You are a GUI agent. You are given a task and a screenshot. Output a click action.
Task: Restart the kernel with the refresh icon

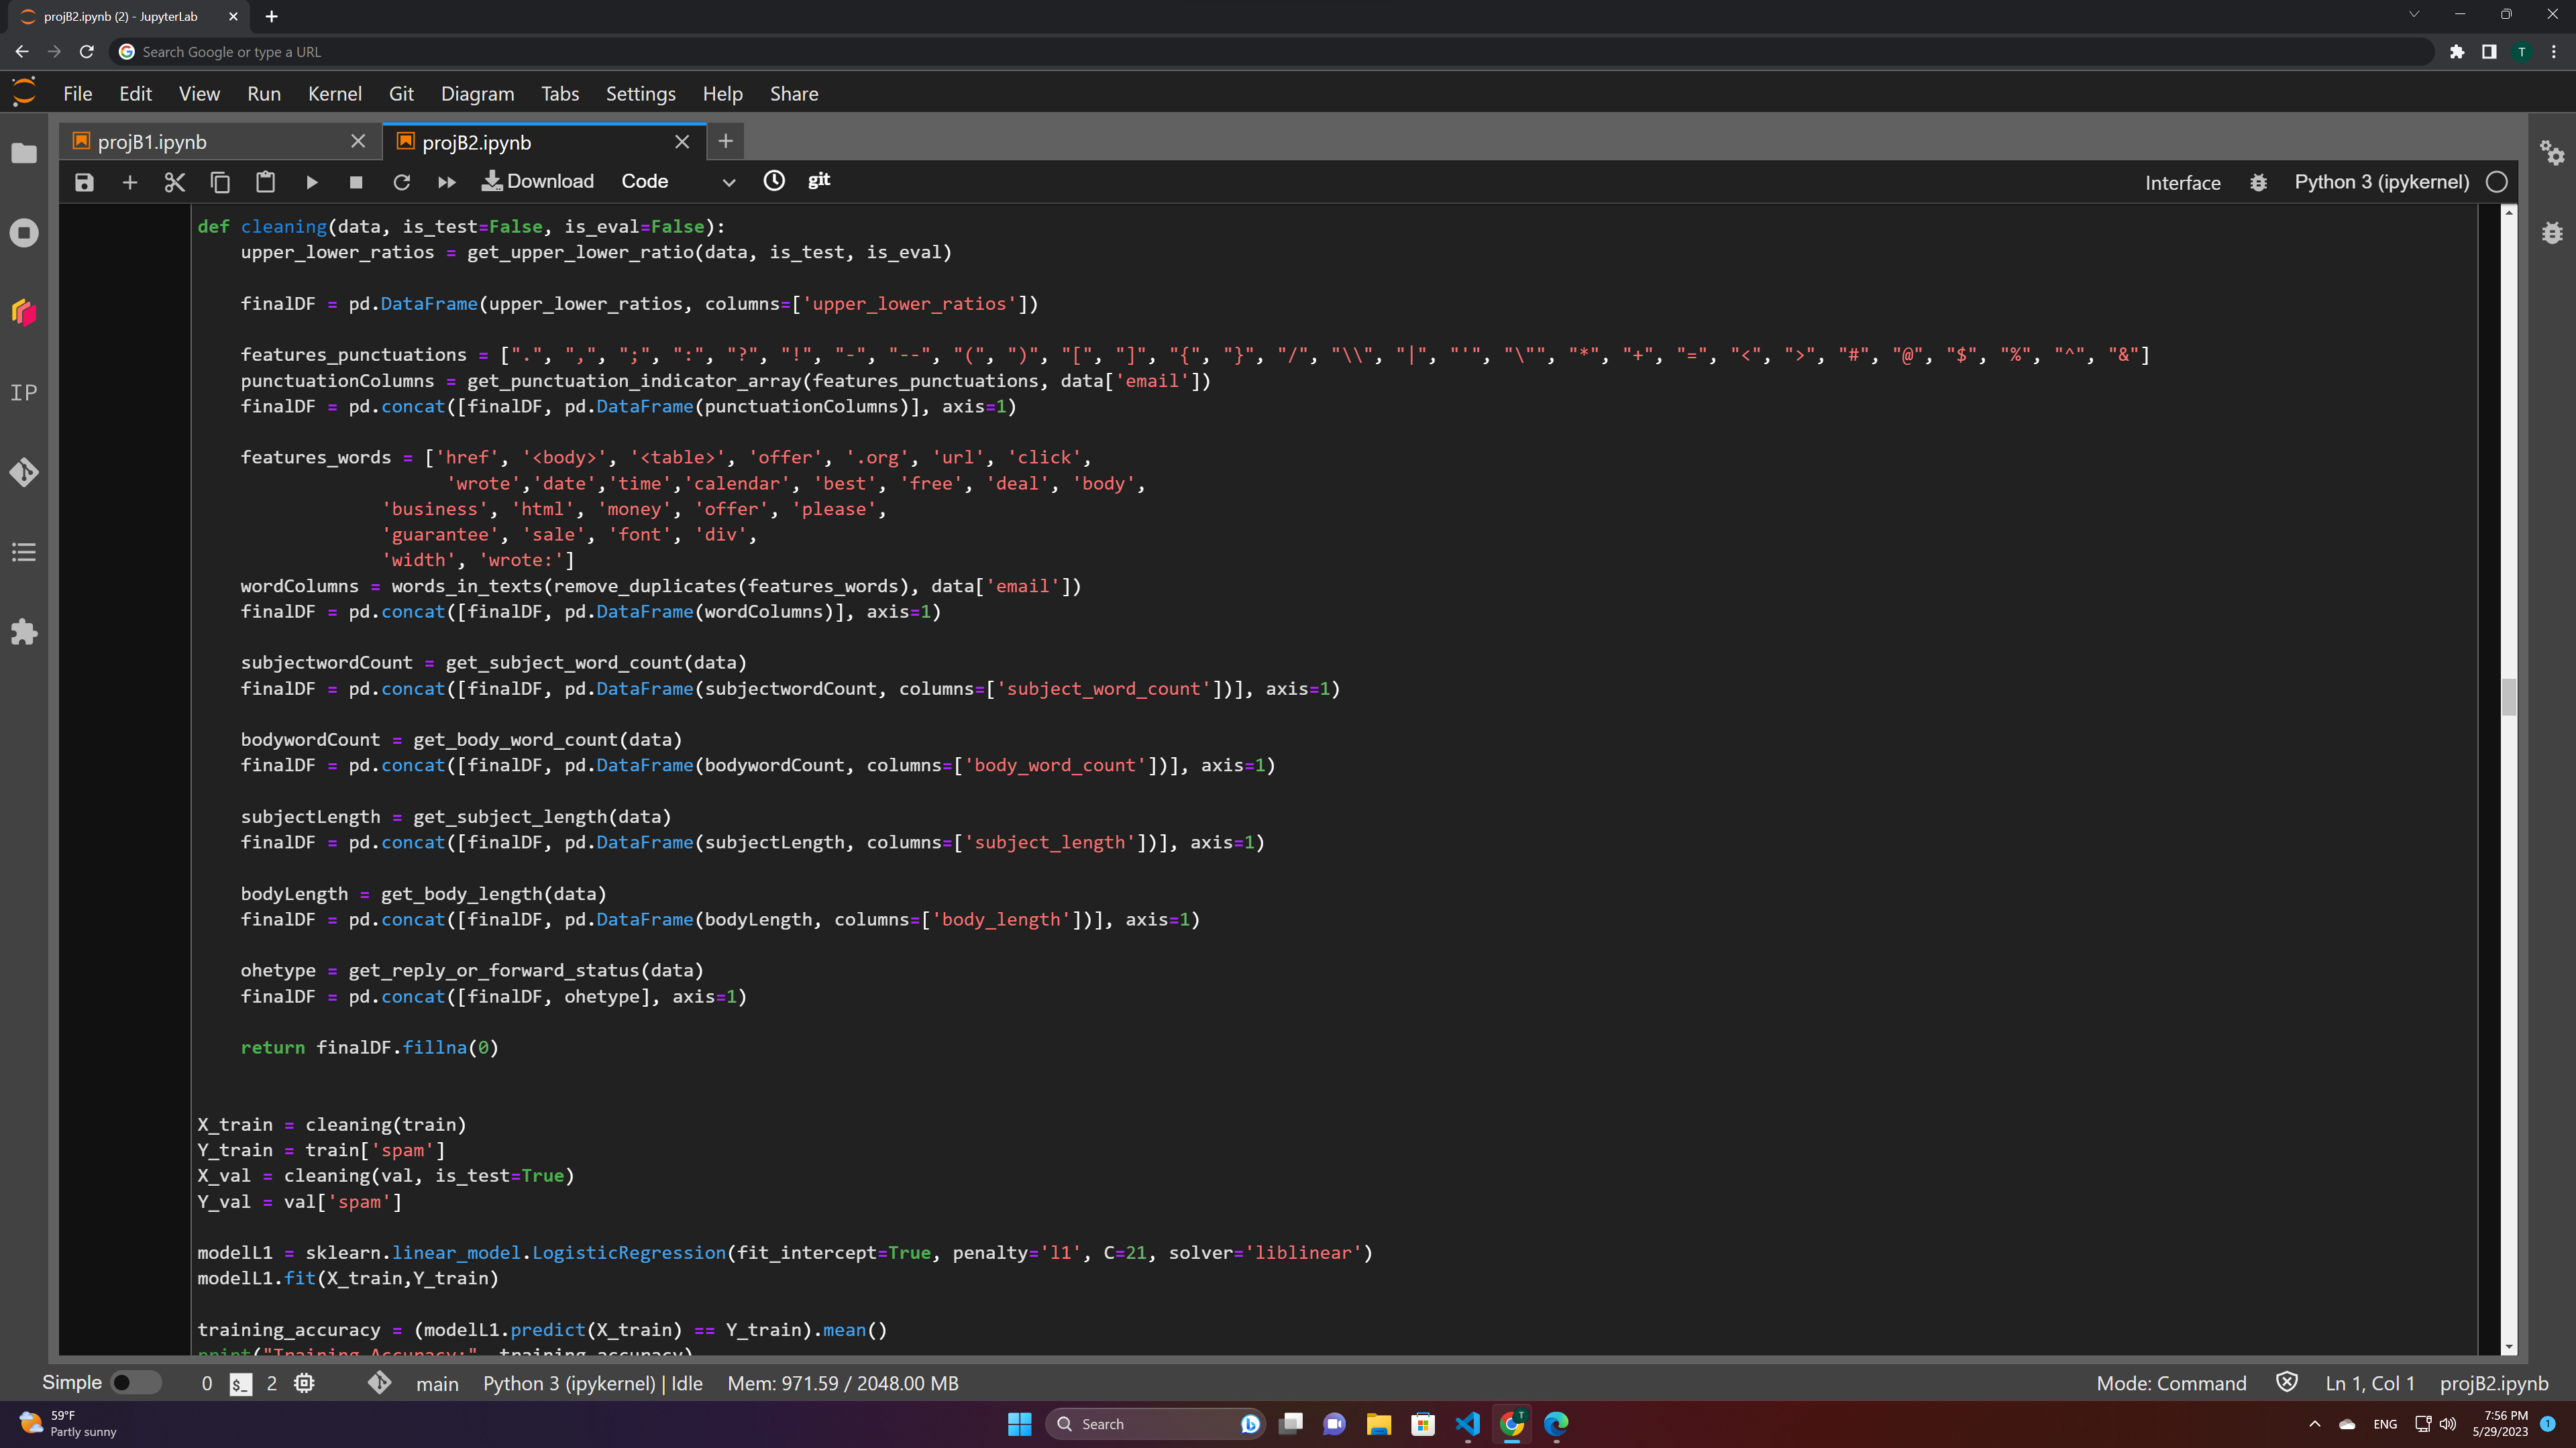coord(401,182)
